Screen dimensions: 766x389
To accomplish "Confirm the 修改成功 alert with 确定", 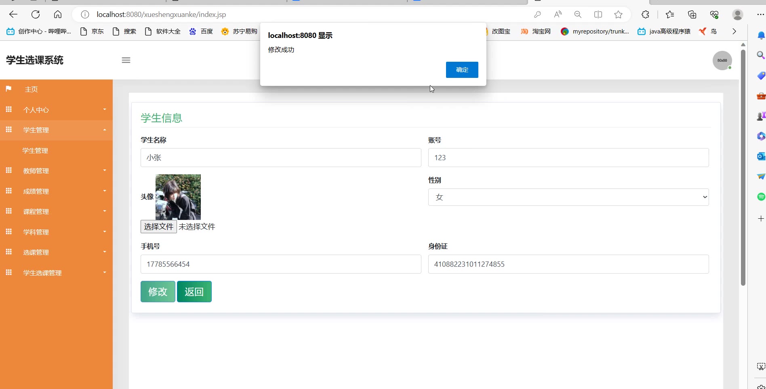I will pos(462,70).
